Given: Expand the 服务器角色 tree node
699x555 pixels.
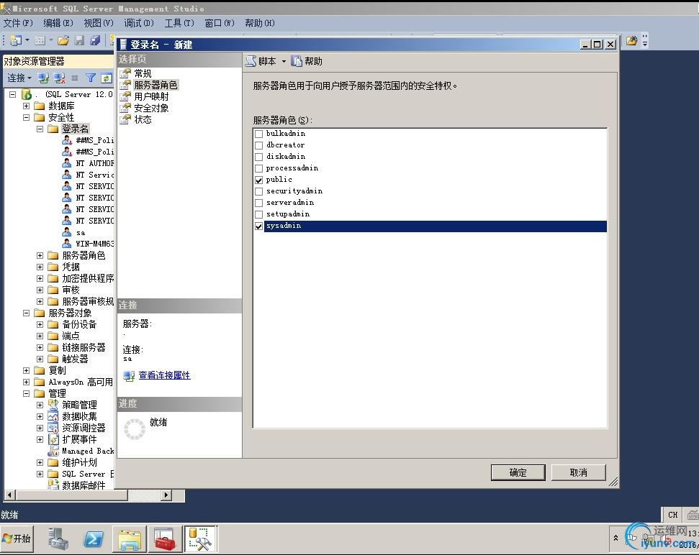Looking at the screenshot, I should (x=40, y=255).
